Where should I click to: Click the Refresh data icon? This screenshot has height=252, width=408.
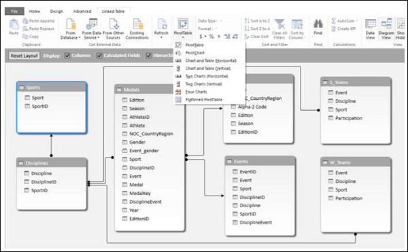[162, 24]
